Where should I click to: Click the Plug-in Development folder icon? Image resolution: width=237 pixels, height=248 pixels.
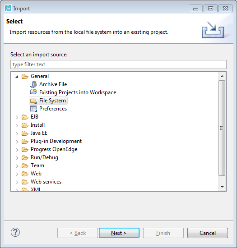tap(25, 141)
